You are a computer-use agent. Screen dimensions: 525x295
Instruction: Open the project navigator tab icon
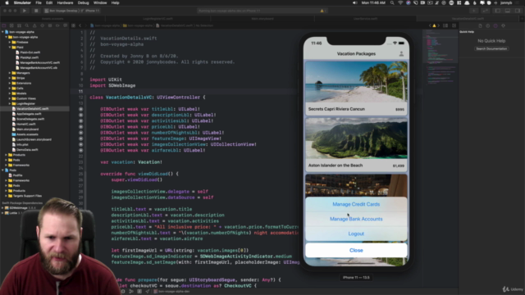pyautogui.click(x=4, y=25)
